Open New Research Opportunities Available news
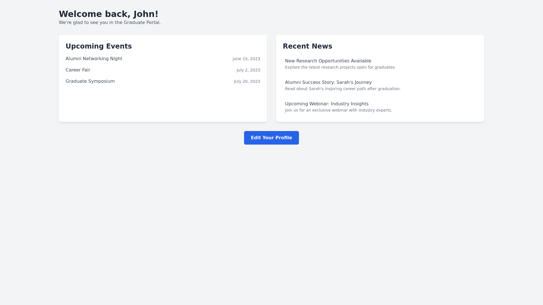The height and width of the screenshot is (305, 543). coord(328,61)
